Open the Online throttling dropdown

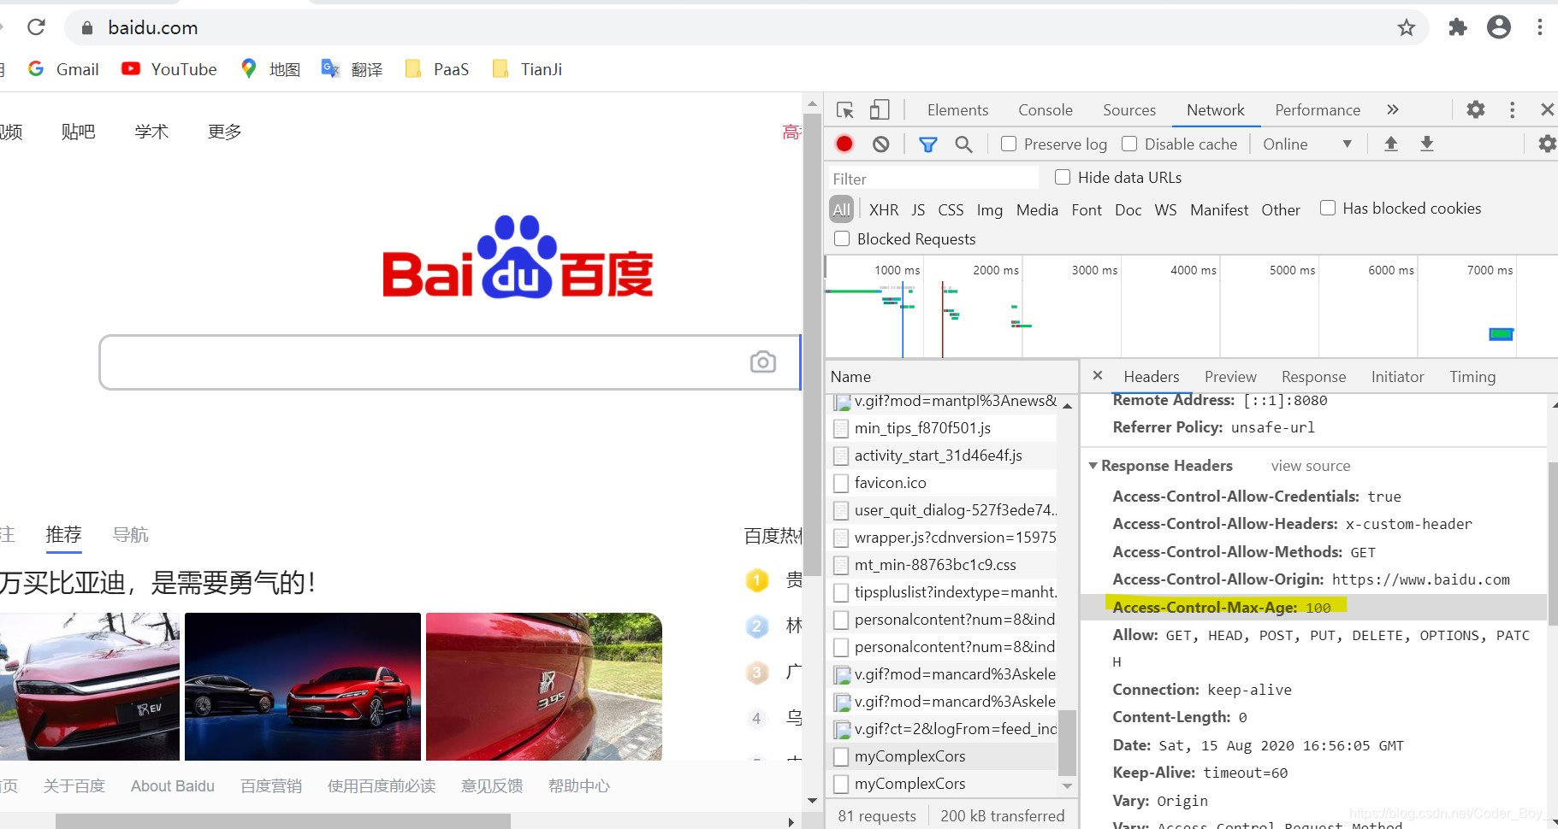click(1306, 144)
